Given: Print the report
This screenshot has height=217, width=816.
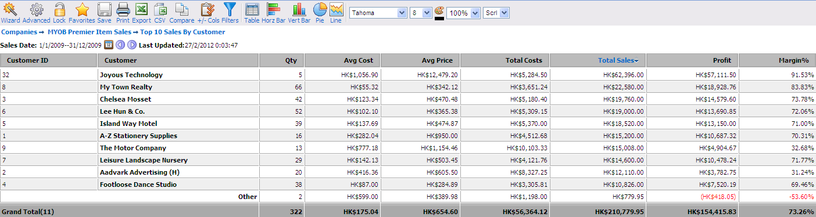Looking at the screenshot, I should pyautogui.click(x=123, y=12).
